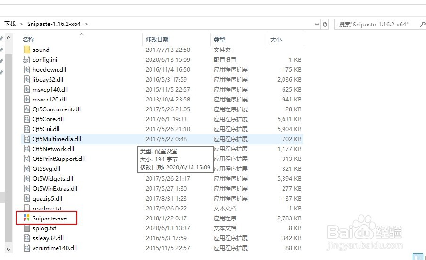This screenshot has height=260, width=426.
Task: Switch to details view icon at bottom right
Action: coord(418,257)
